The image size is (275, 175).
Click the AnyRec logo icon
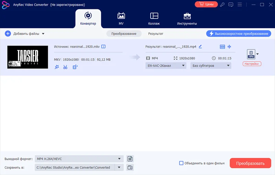(x=5, y=5)
